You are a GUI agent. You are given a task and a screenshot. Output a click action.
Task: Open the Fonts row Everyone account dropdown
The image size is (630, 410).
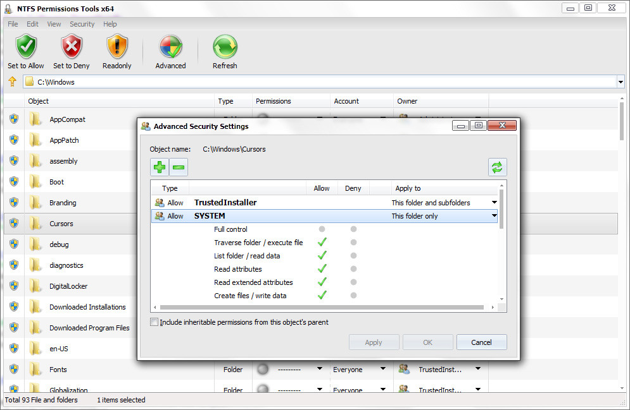click(x=383, y=368)
